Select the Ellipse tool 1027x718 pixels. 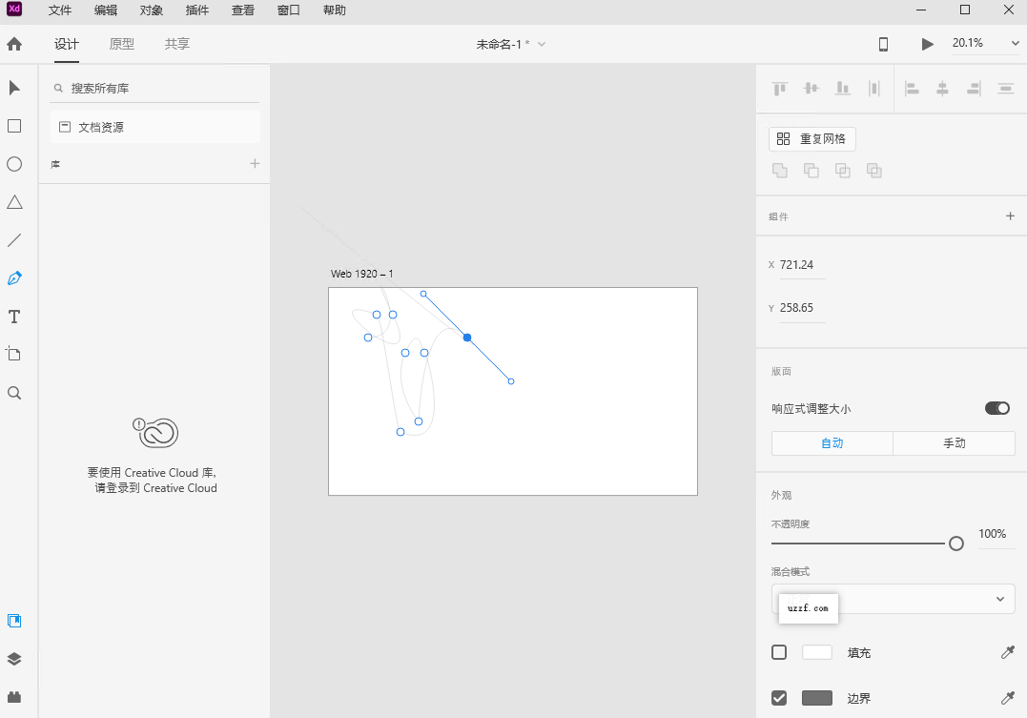click(x=14, y=163)
